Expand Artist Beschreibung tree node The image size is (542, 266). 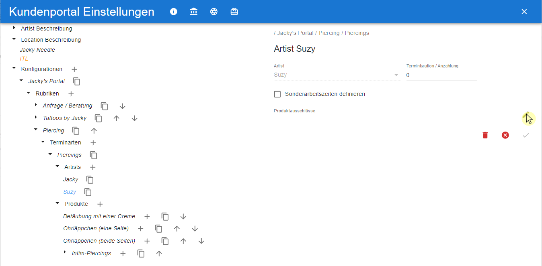tap(14, 28)
